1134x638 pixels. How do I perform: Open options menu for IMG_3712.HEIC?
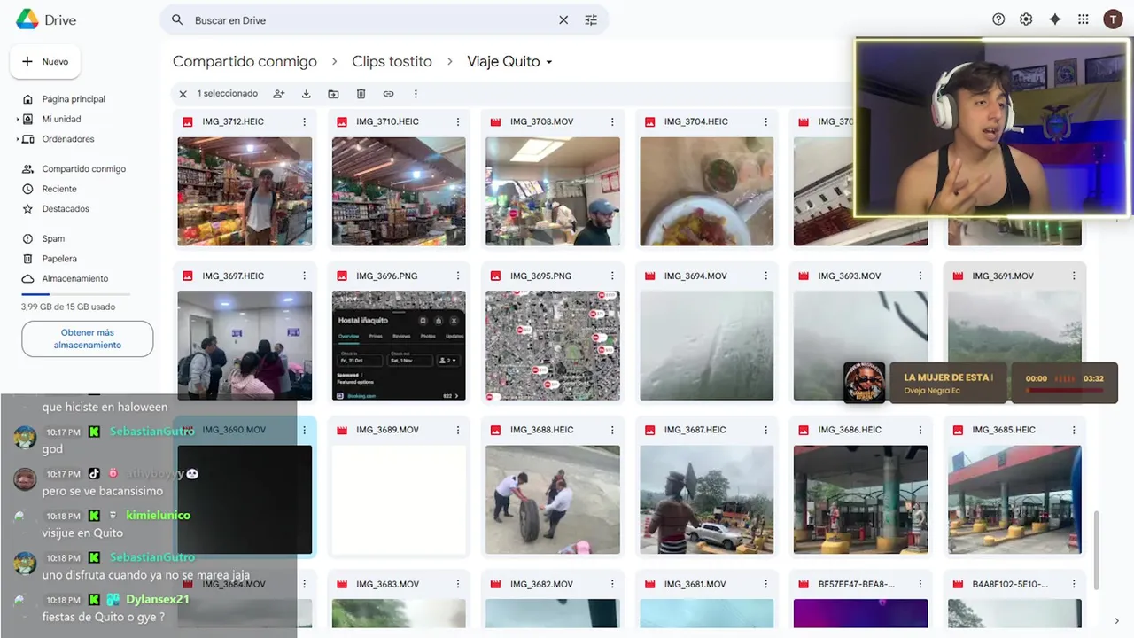click(x=304, y=121)
